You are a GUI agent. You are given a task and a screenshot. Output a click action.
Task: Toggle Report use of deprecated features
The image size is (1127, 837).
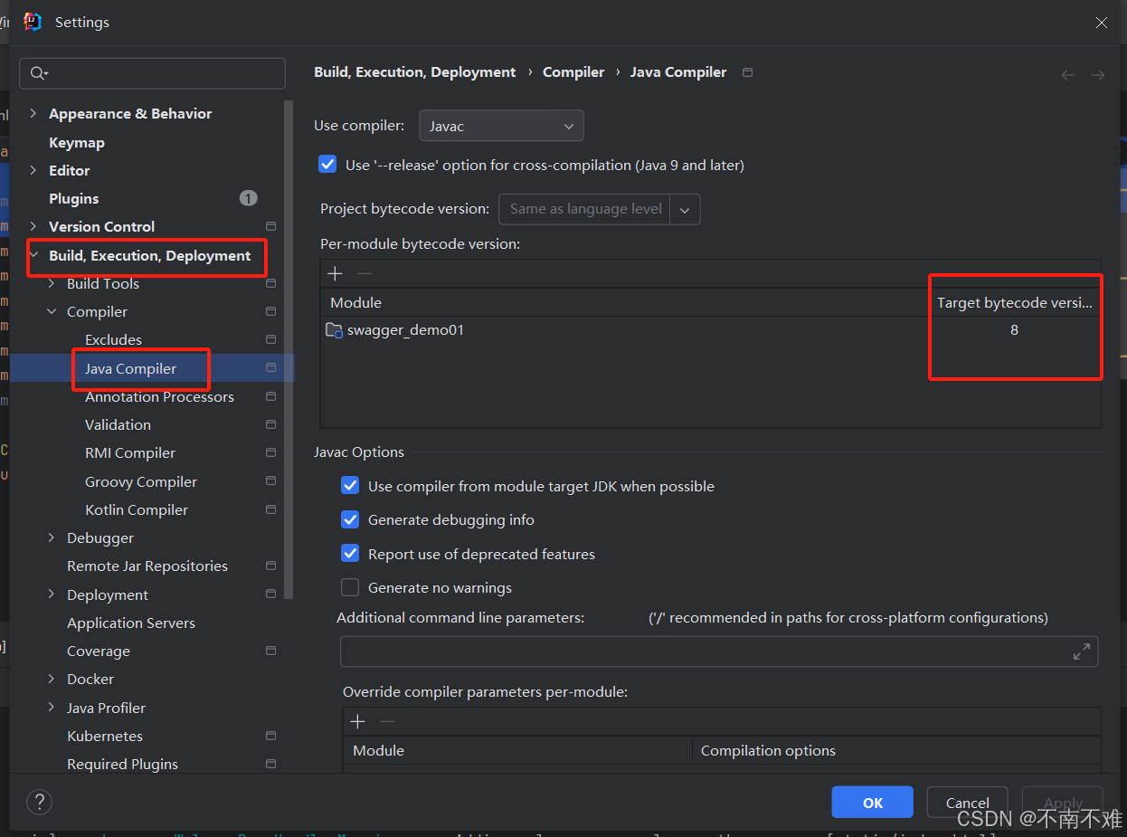(x=350, y=554)
